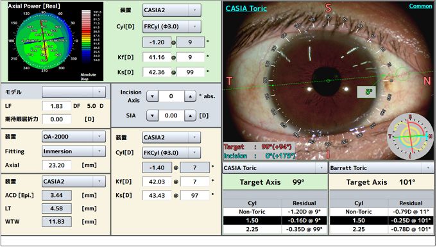Open the CASIA Toric formula dropdown
The height and width of the screenshot is (247, 437).
(275, 168)
